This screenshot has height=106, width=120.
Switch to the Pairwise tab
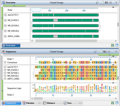[x=32, y=103]
